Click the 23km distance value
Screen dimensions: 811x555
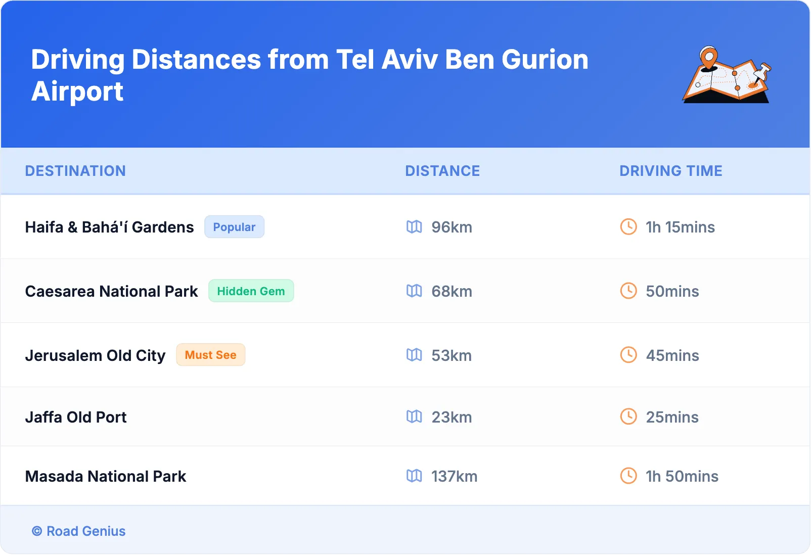click(x=452, y=418)
